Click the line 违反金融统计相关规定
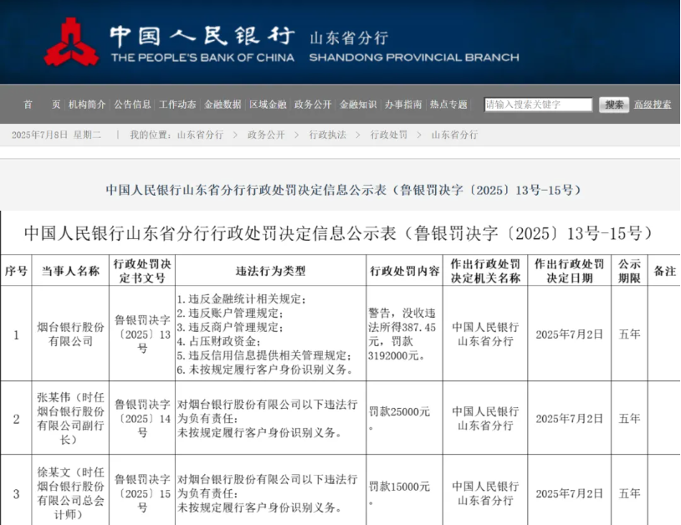The width and height of the screenshot is (681, 525). point(242,299)
